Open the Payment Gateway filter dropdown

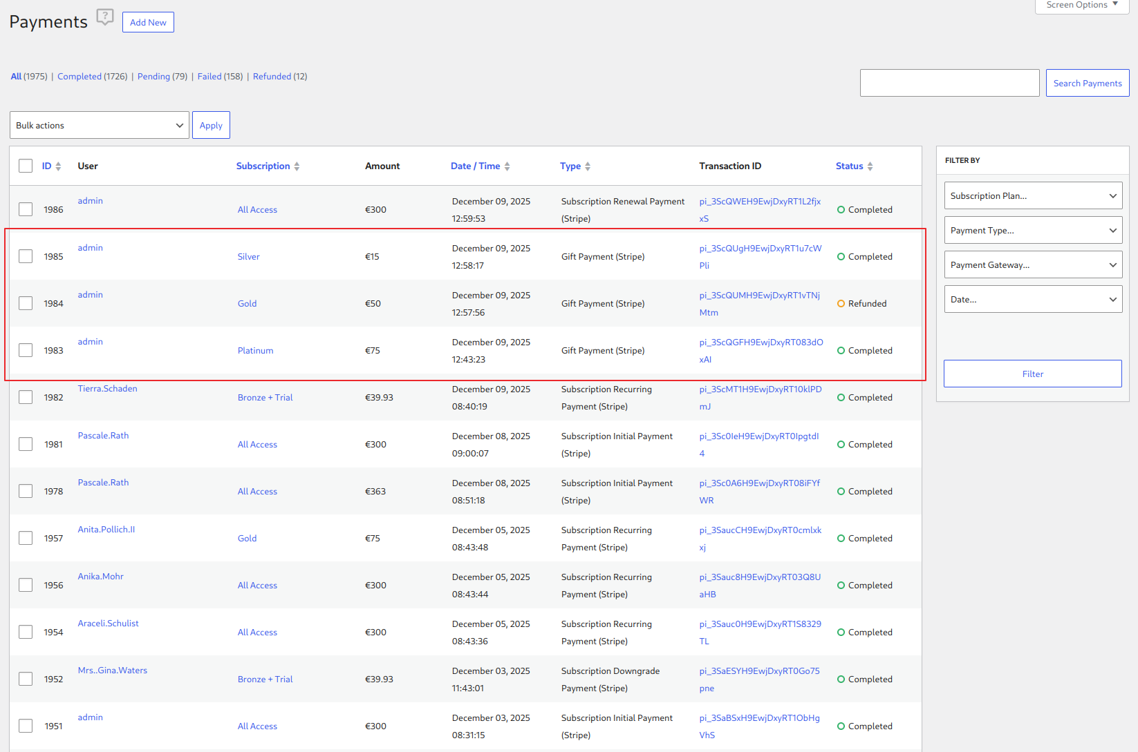1033,264
